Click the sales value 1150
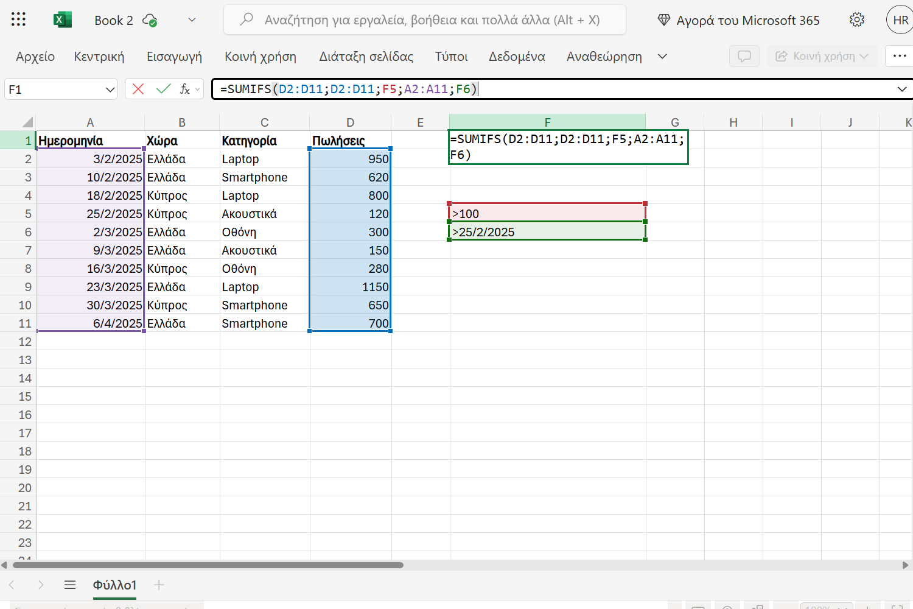Viewport: 913px width, 609px height. click(x=351, y=287)
